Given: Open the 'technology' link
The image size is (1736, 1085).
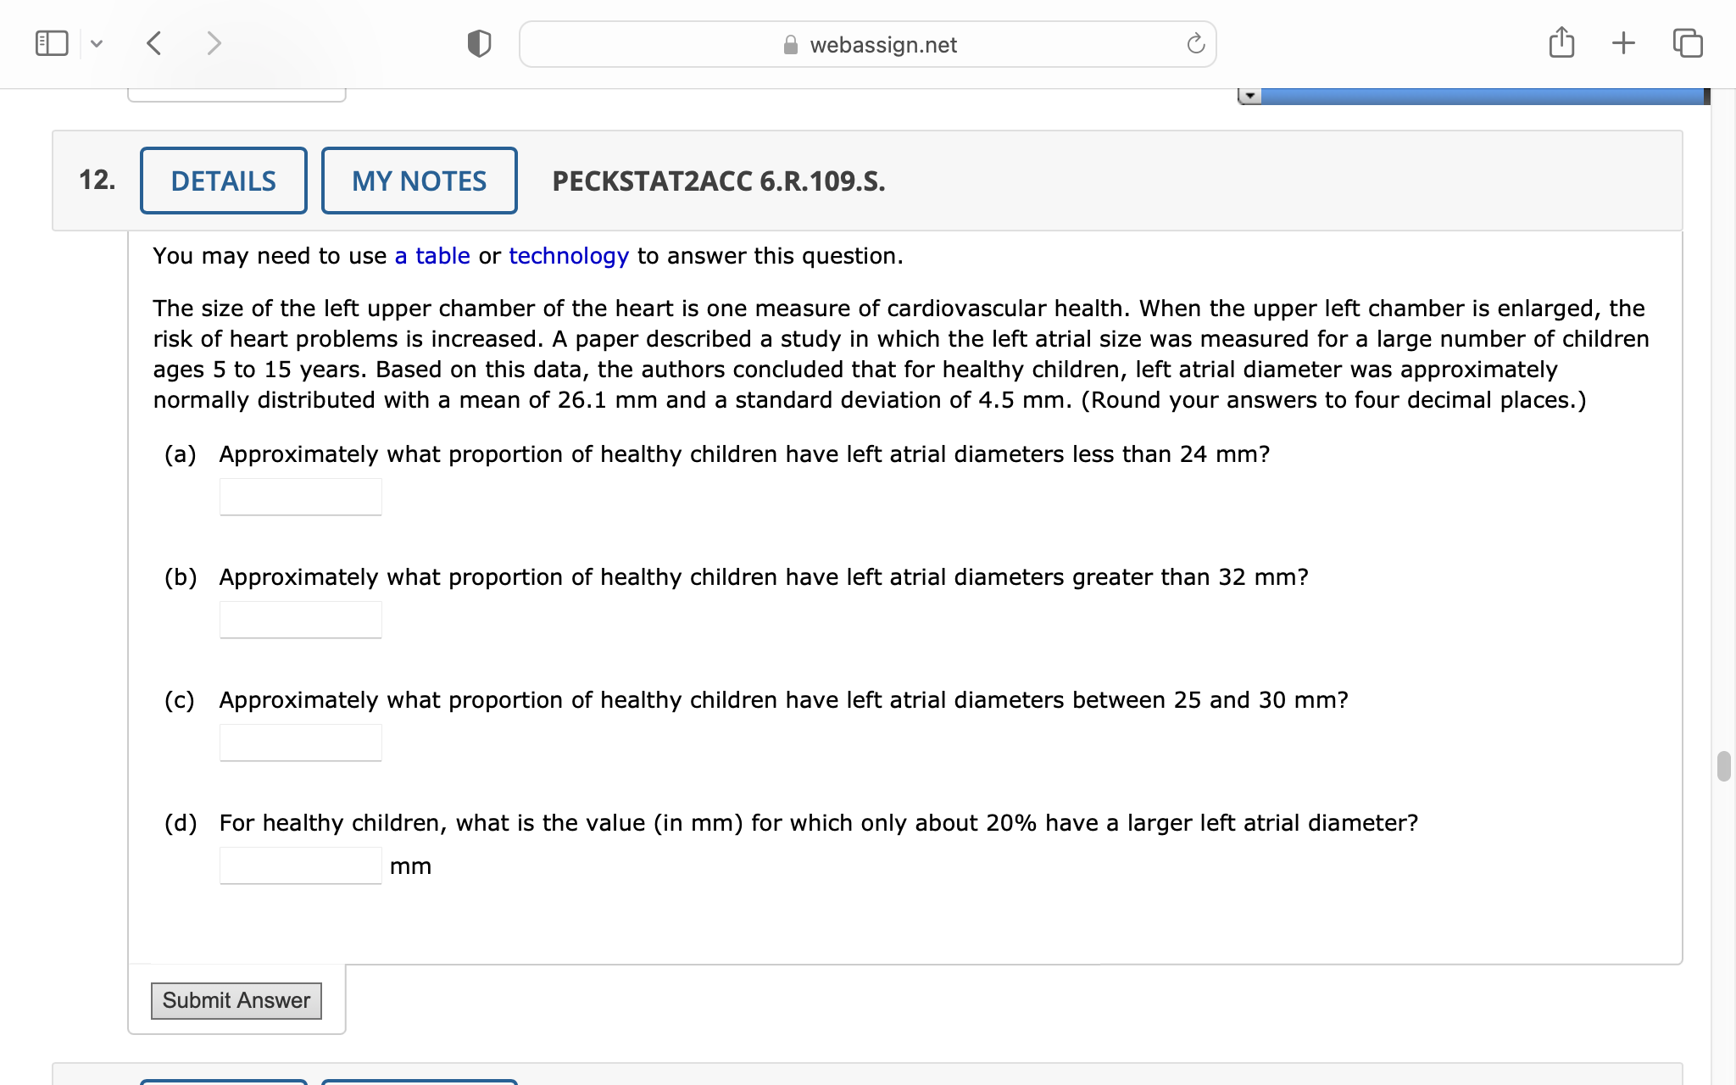Looking at the screenshot, I should [569, 255].
